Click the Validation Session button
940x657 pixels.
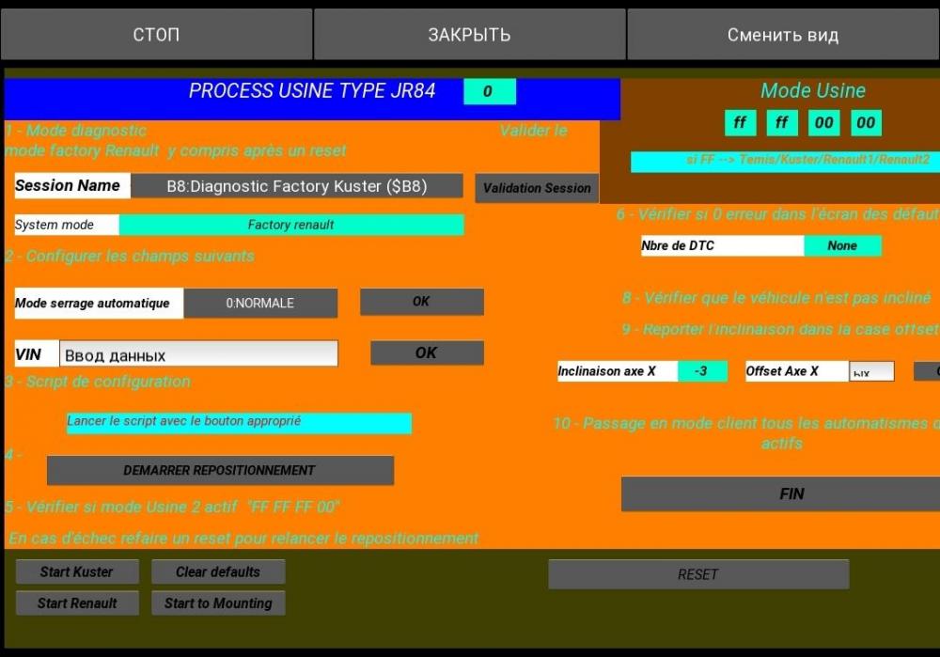coord(537,188)
